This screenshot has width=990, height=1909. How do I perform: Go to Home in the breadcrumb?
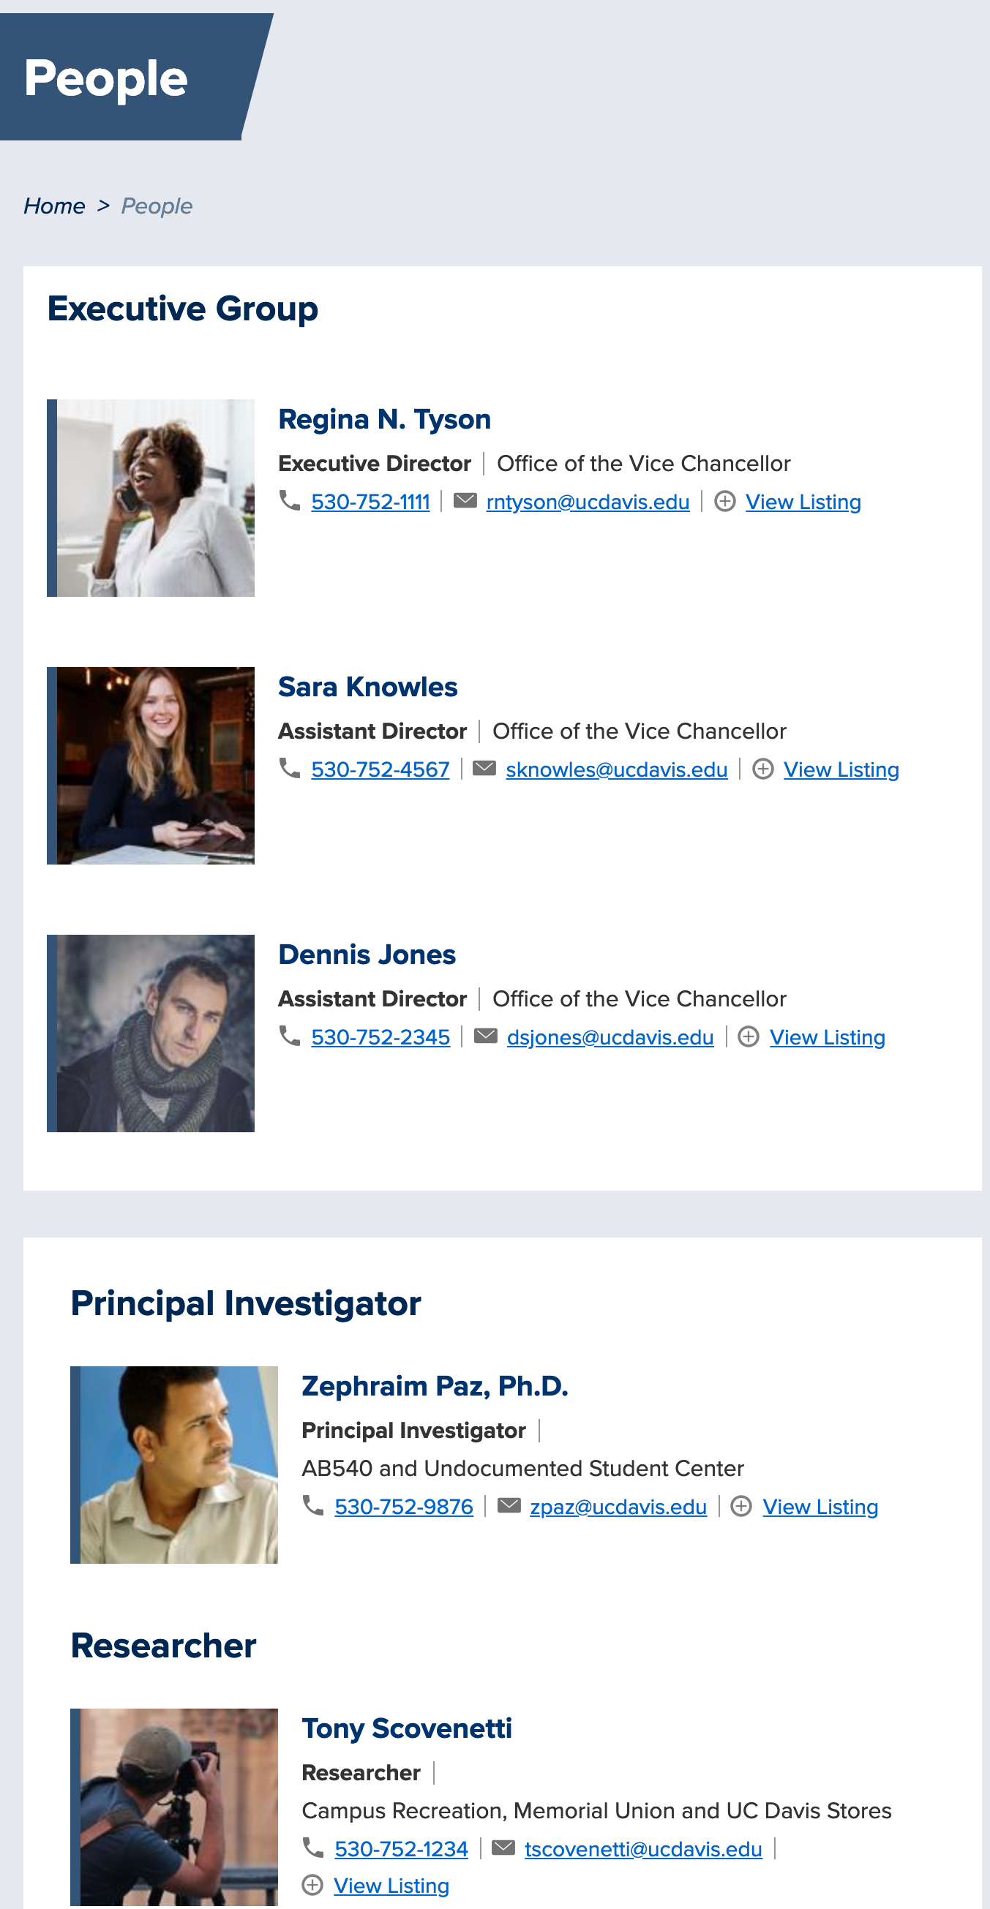54,206
